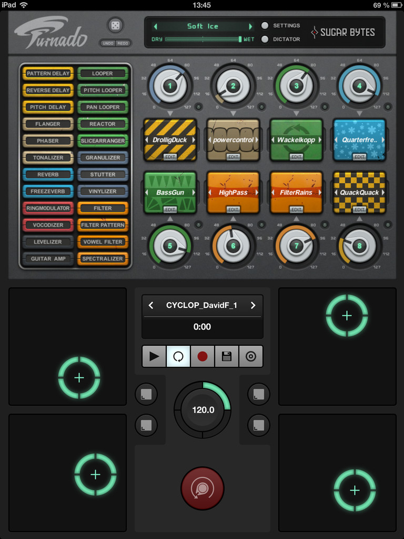Choose VOWEL FILTER effect from list
The image size is (404, 539).
pyautogui.click(x=103, y=242)
